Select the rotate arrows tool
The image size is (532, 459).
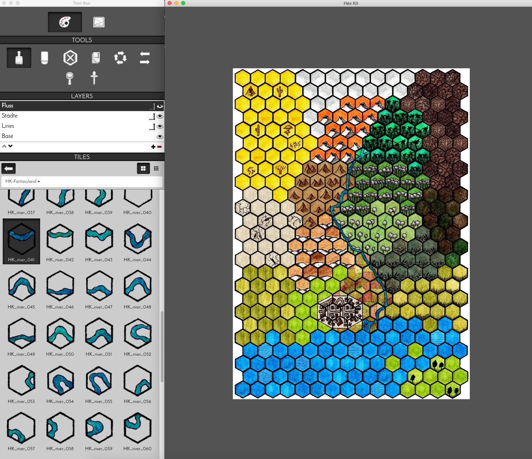tap(120, 58)
